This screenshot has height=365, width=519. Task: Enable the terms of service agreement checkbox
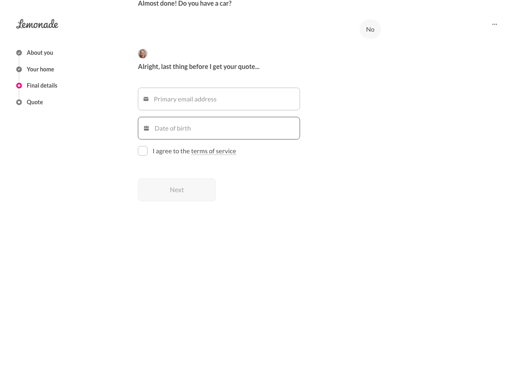143,151
